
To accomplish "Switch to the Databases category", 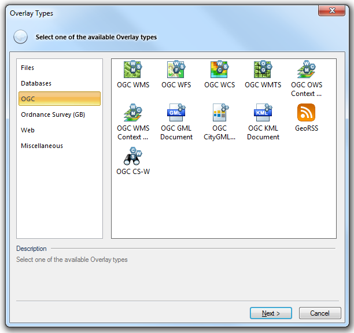I will coord(60,83).
